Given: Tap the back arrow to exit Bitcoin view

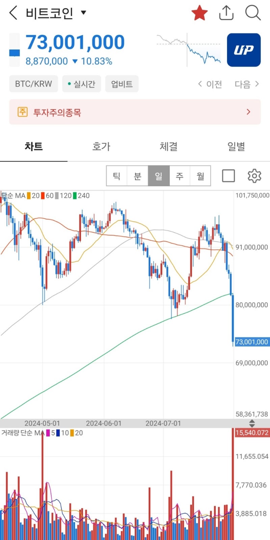Looking at the screenshot, I should 12,13.
